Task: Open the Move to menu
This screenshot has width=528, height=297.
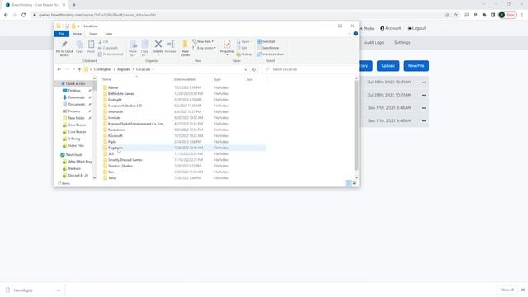Action: 133,48
